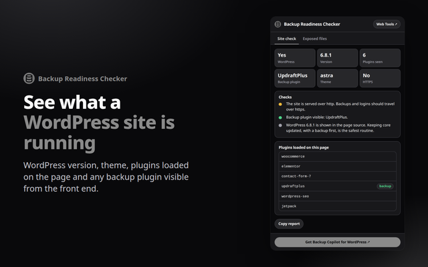428x267 pixels.
Task: Click the database logo beside the left heading
Action: point(29,79)
